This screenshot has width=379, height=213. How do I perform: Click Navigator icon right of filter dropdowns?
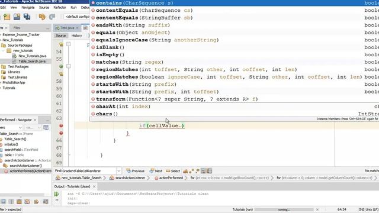pos(46,128)
